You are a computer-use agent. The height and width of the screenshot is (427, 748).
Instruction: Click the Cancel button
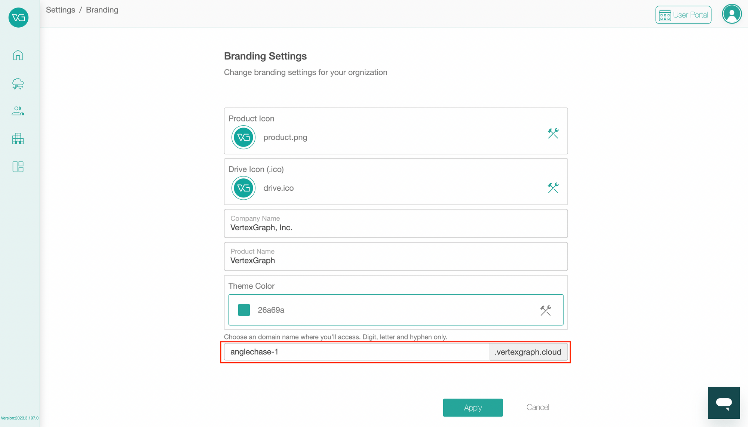click(x=538, y=408)
